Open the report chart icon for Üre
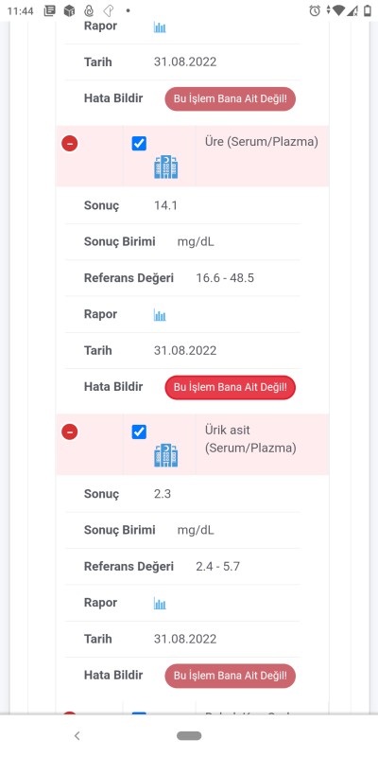Screen dimensions: 378x757 coord(160,315)
